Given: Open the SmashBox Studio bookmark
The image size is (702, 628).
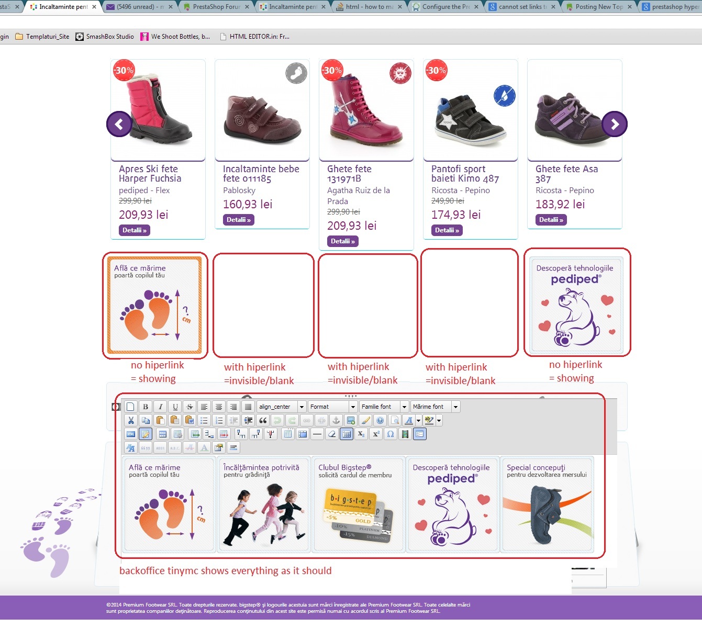Looking at the screenshot, I should pyautogui.click(x=105, y=37).
